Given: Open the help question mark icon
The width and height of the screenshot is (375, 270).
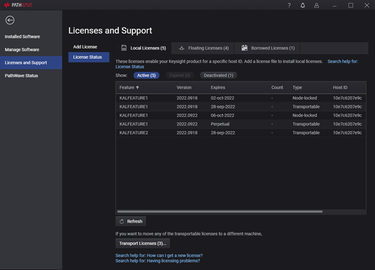Looking at the screenshot, I should 289,6.
